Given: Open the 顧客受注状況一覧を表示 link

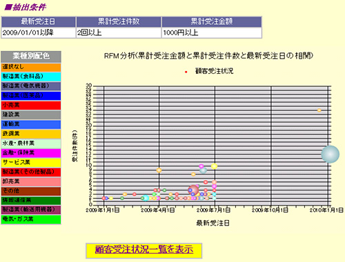Looking at the screenshot, I should (x=144, y=250).
